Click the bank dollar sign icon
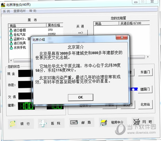The image size is (161, 141). 13,124
